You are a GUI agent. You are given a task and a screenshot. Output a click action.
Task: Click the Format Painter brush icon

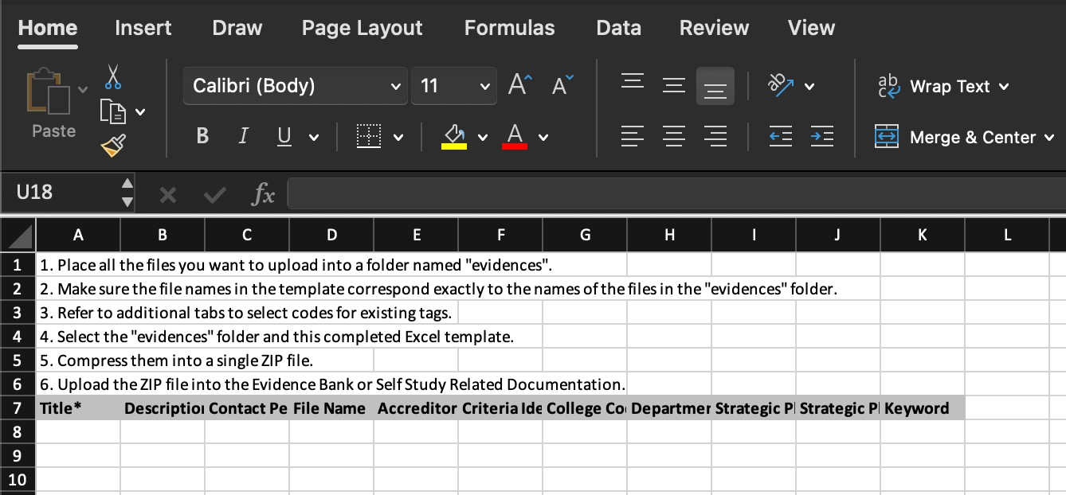113,145
